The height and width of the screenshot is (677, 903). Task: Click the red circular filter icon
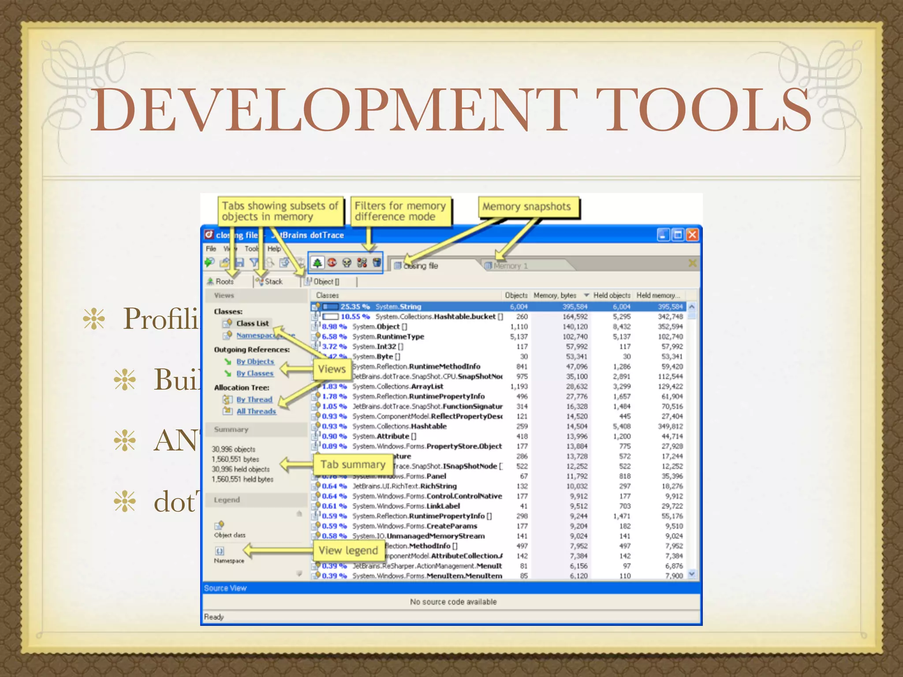[332, 263]
